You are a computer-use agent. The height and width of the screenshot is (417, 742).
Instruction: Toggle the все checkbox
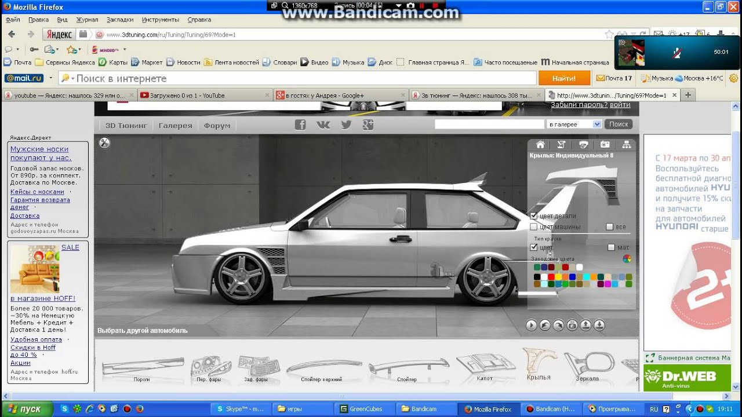click(x=610, y=227)
